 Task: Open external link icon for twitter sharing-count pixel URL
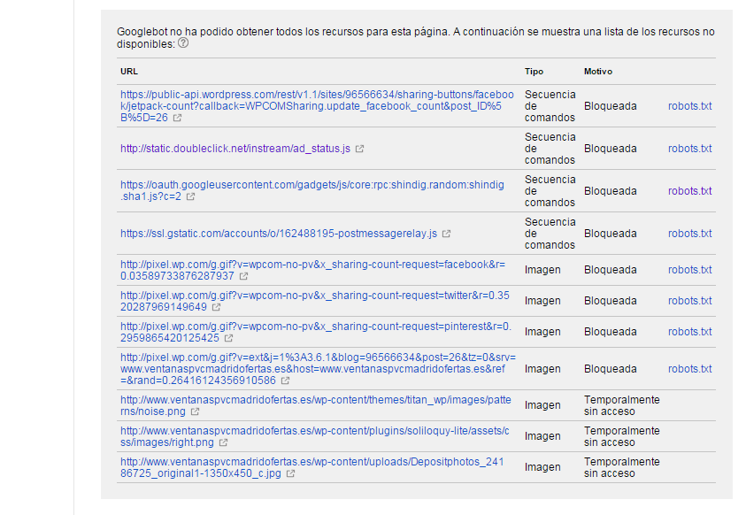point(217,307)
